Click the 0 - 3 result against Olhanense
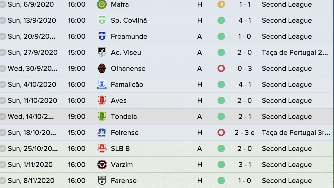The height and width of the screenshot is (188, 334). point(244,69)
